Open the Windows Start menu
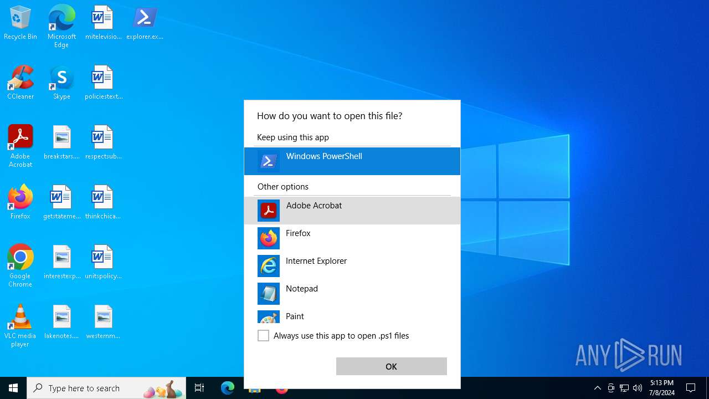 pyautogui.click(x=13, y=388)
